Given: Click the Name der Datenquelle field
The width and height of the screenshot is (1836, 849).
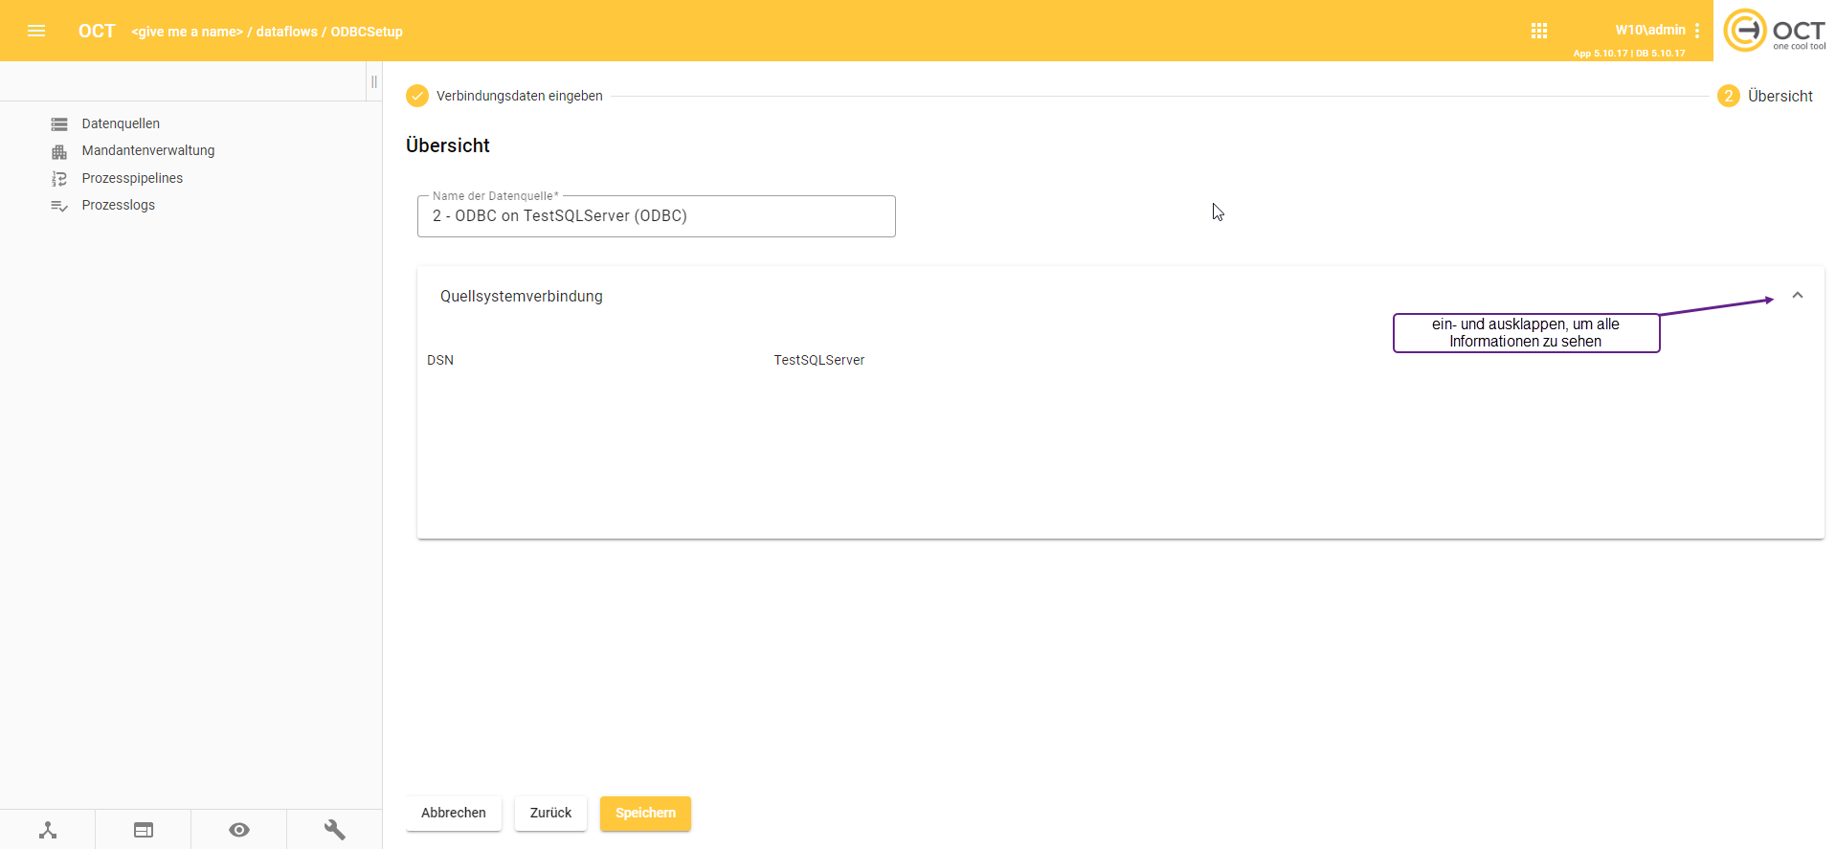Looking at the screenshot, I should tap(656, 216).
